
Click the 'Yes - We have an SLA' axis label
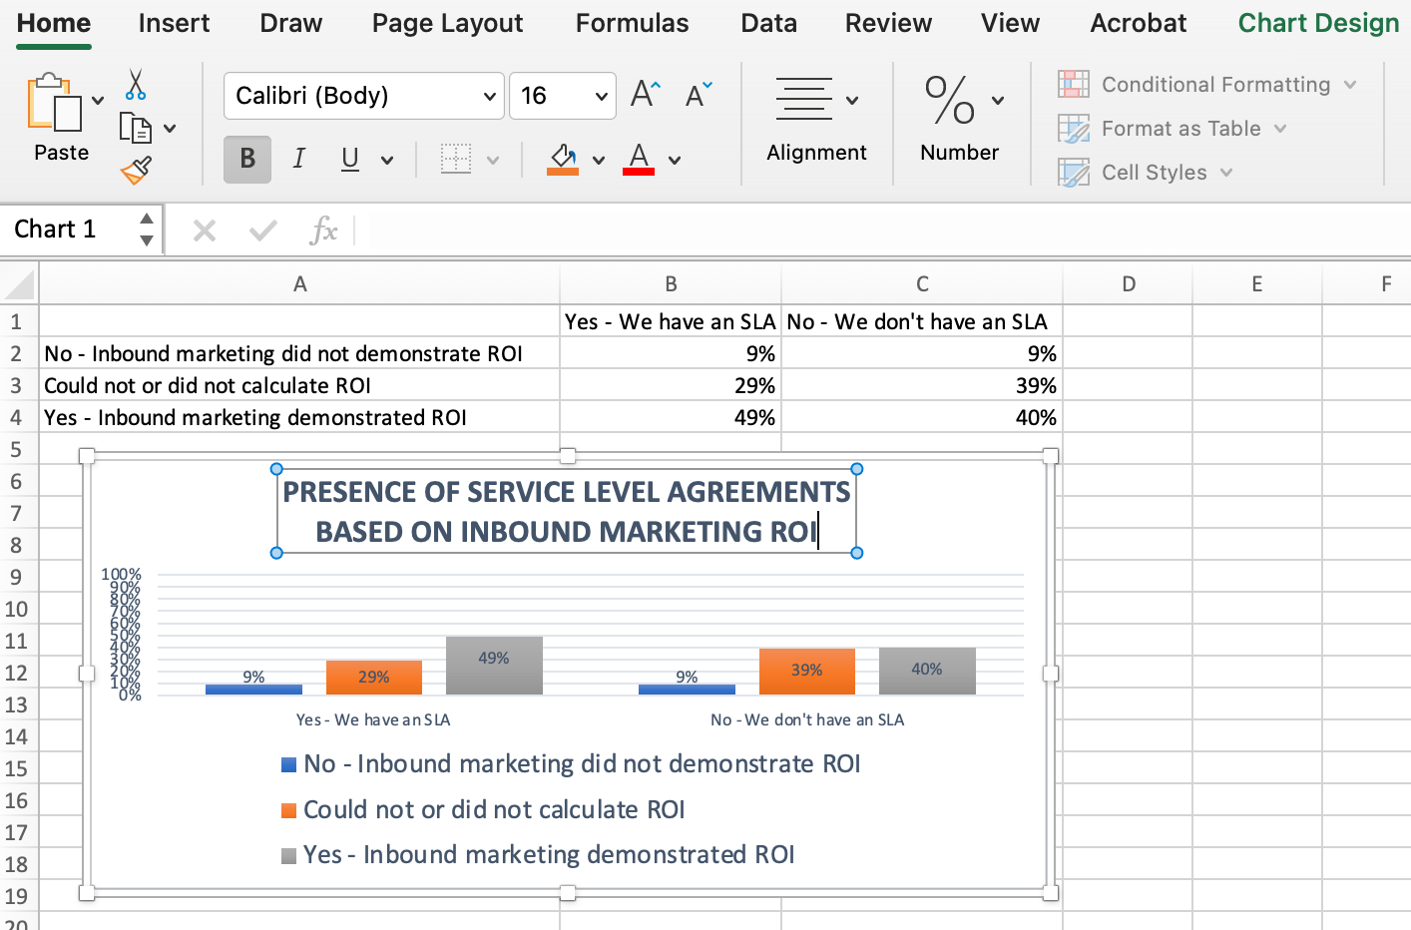click(x=373, y=719)
